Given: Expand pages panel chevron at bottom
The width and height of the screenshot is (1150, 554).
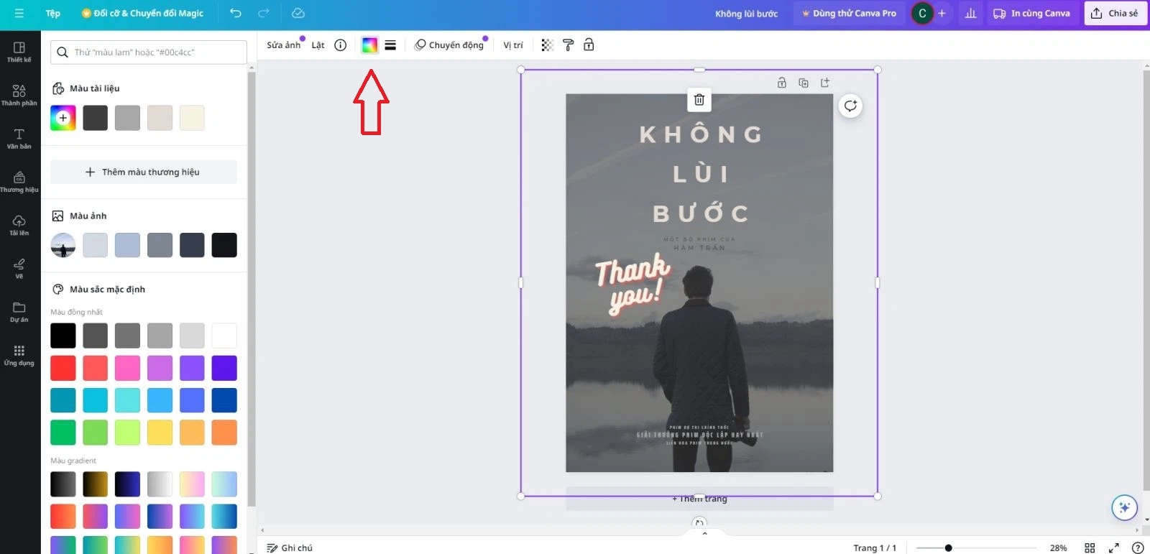Looking at the screenshot, I should tap(704, 533).
